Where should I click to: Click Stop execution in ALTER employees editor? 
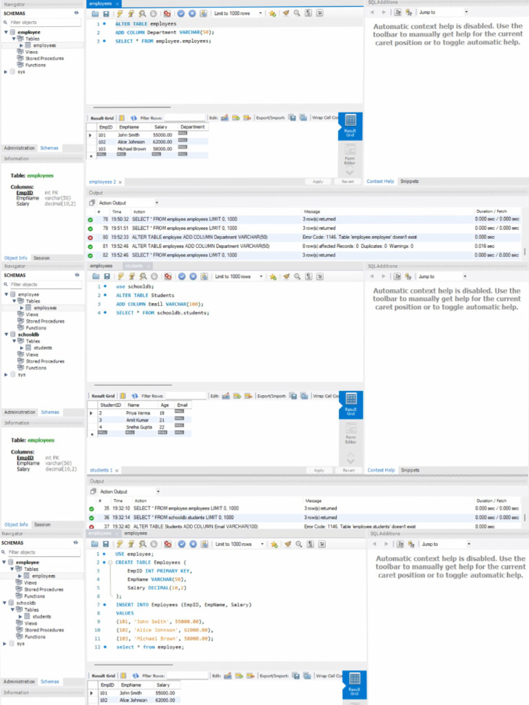(x=154, y=14)
